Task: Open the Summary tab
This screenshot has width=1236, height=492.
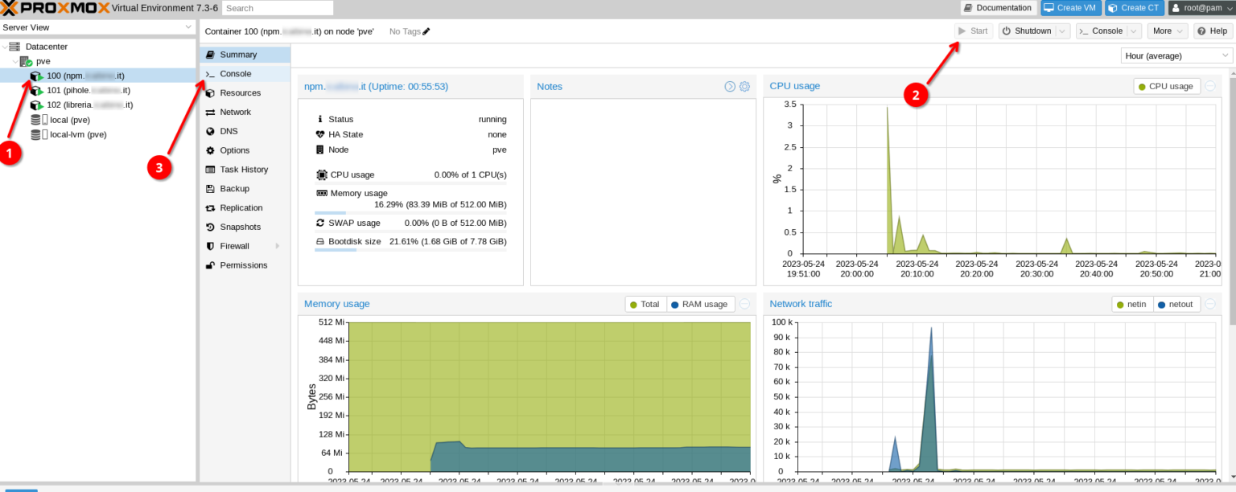Action: point(245,55)
